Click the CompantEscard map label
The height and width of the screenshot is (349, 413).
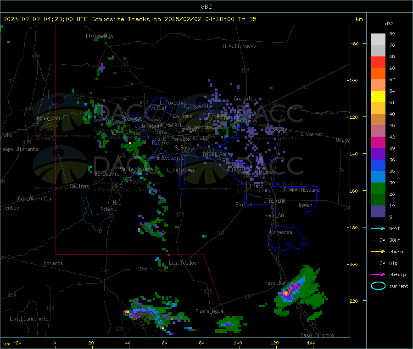point(301,189)
